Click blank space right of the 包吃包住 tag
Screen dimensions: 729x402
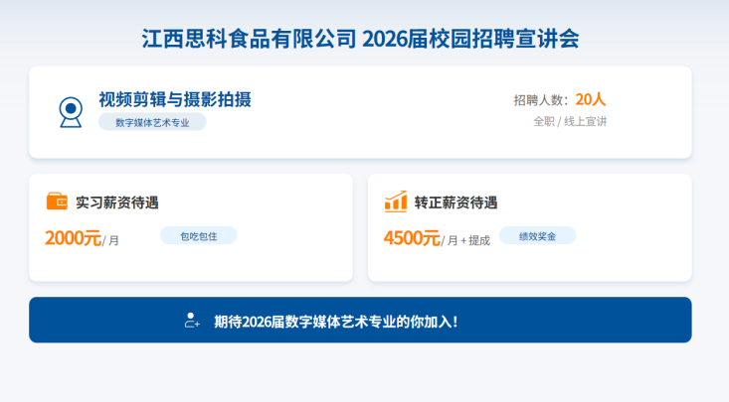click(x=288, y=236)
